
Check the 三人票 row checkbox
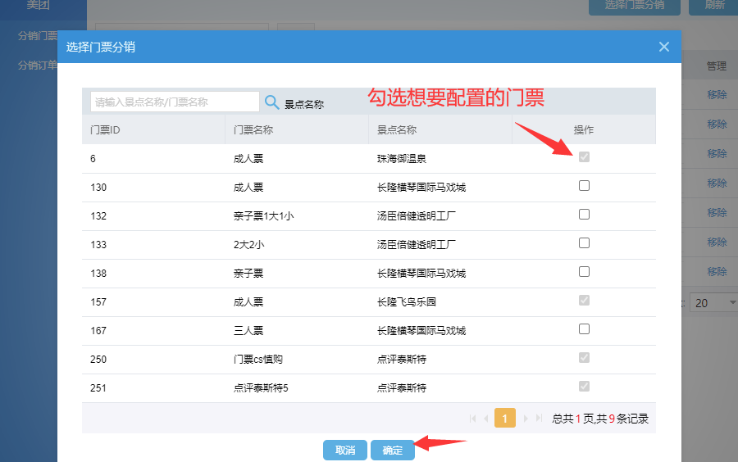tap(584, 329)
